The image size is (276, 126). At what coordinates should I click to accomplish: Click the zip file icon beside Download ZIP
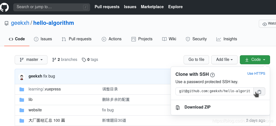pyautogui.click(x=178, y=108)
